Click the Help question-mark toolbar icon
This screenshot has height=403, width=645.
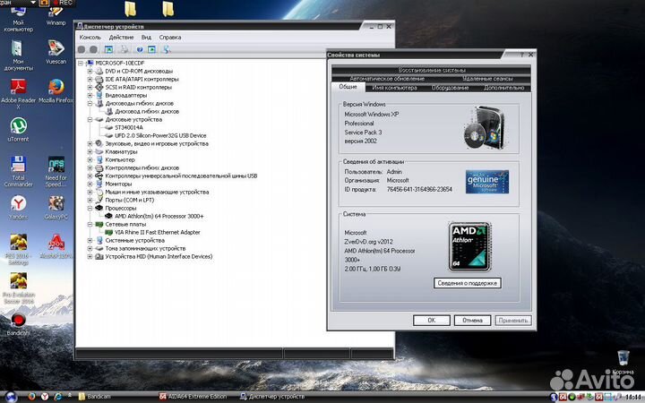tap(140, 49)
